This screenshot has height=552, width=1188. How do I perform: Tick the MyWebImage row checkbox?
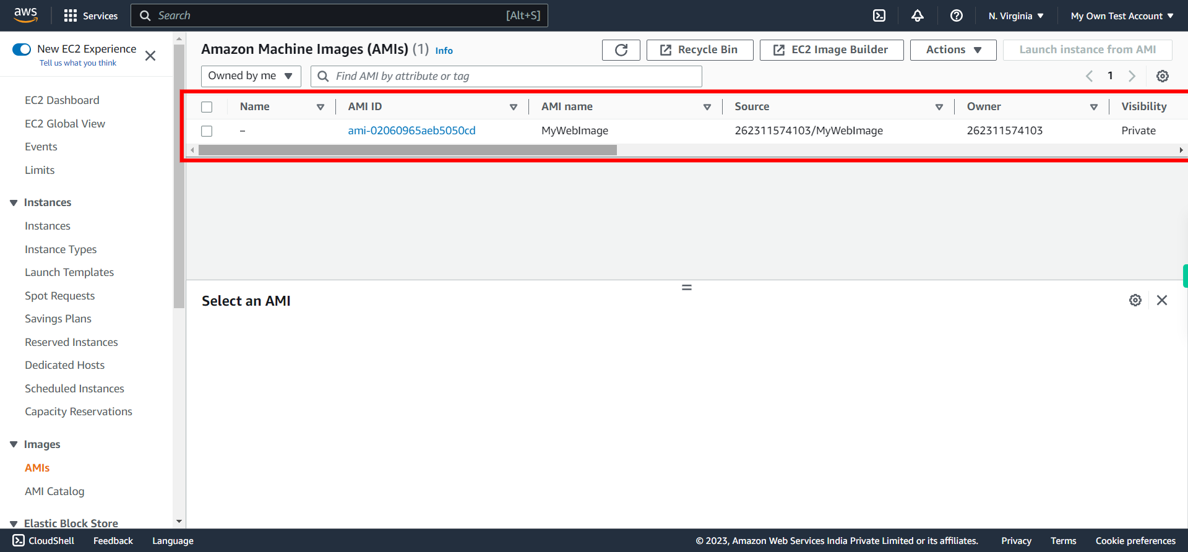coord(207,131)
